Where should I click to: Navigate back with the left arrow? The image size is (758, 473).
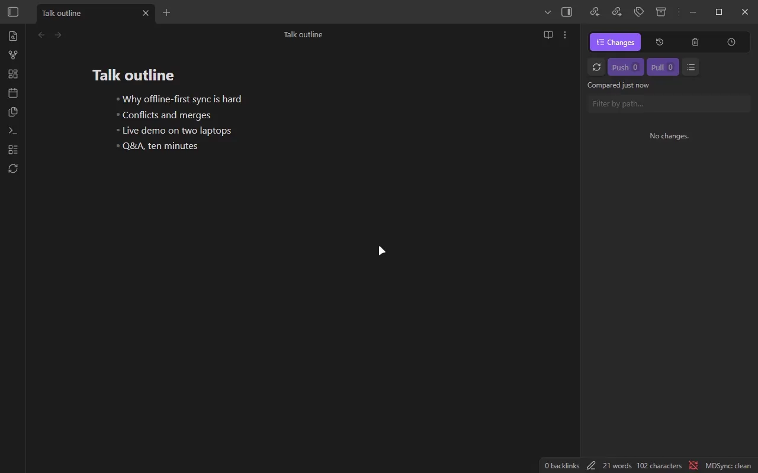coord(41,35)
